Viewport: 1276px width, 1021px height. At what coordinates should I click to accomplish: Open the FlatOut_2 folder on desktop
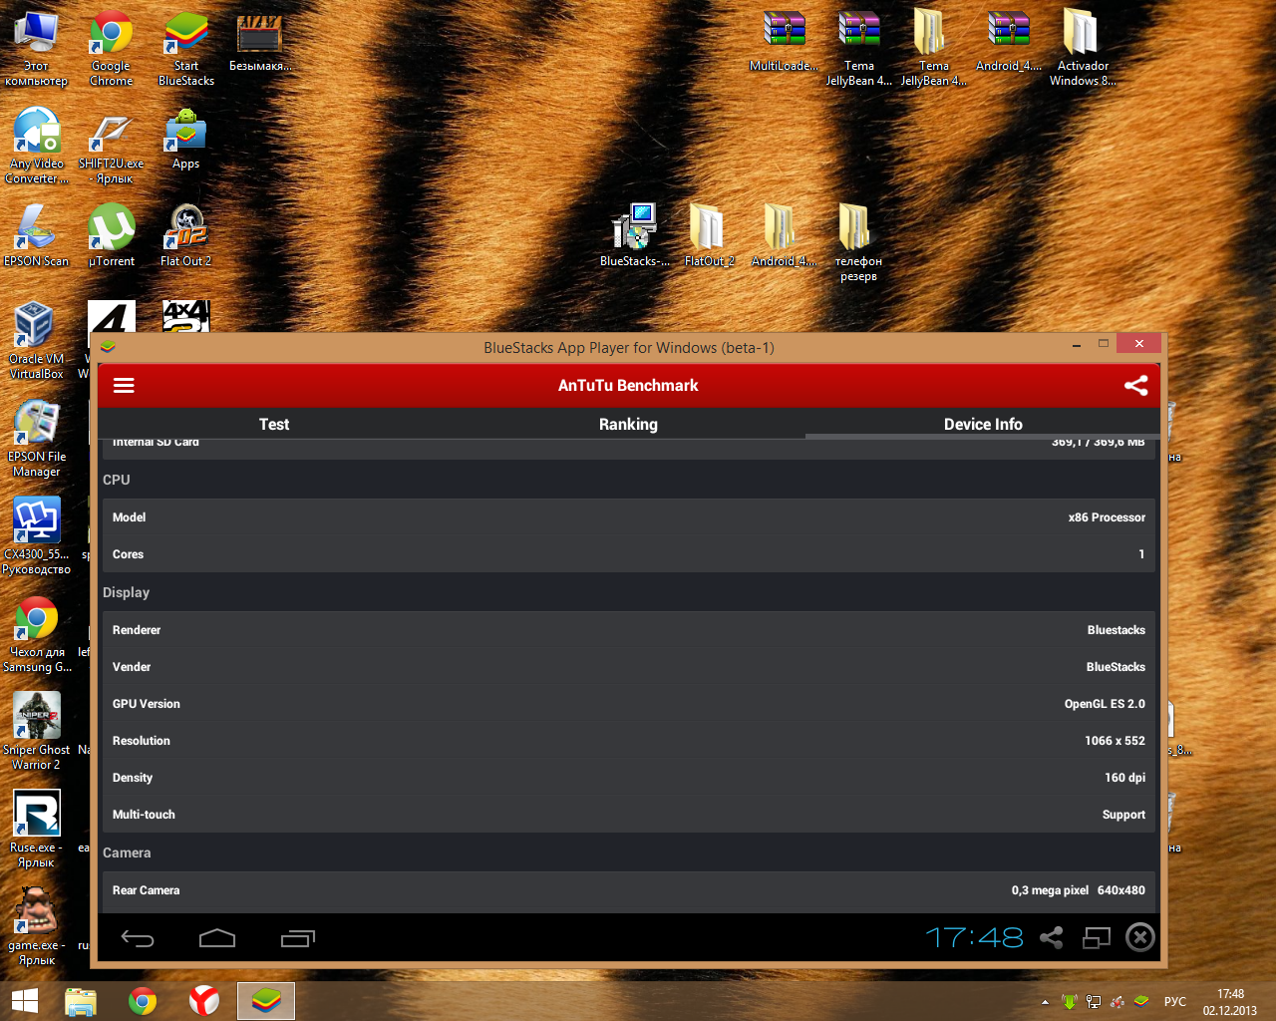coord(709,235)
